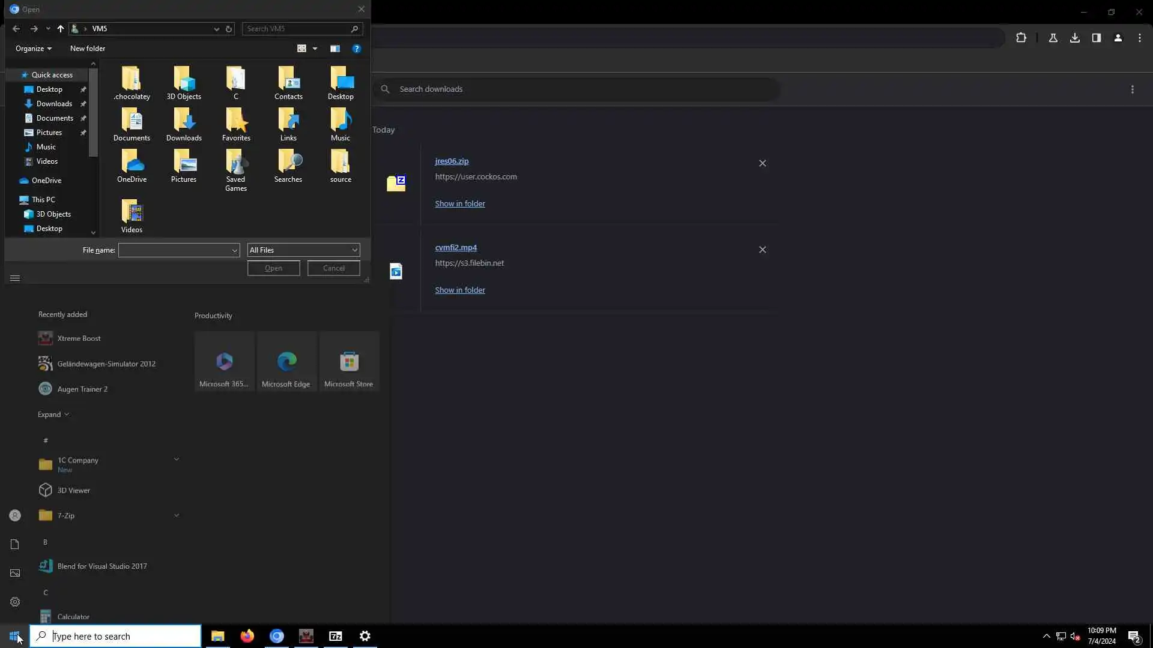
Task: Open the Chrome side panel icon
Action: click(x=1097, y=38)
